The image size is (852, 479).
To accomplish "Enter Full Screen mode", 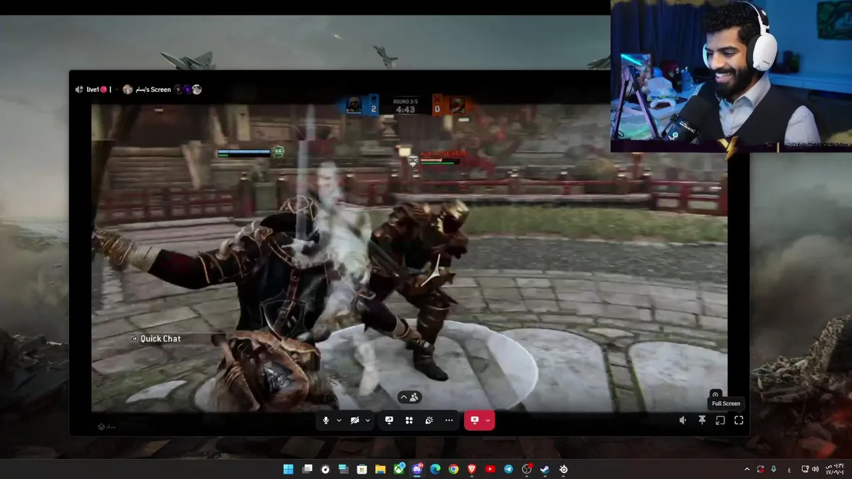I will 739,420.
